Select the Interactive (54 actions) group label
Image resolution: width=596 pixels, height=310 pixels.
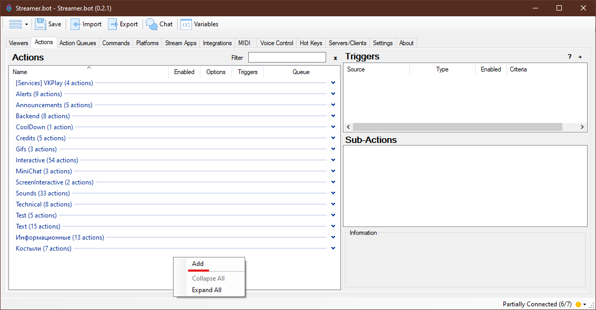(47, 160)
